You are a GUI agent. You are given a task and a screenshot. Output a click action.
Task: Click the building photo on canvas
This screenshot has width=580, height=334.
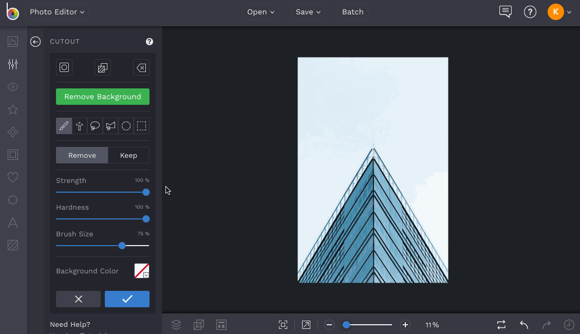click(x=373, y=170)
